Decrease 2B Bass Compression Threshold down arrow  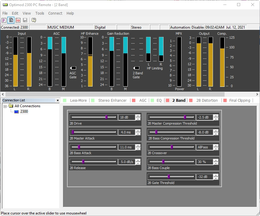(x=216, y=134)
